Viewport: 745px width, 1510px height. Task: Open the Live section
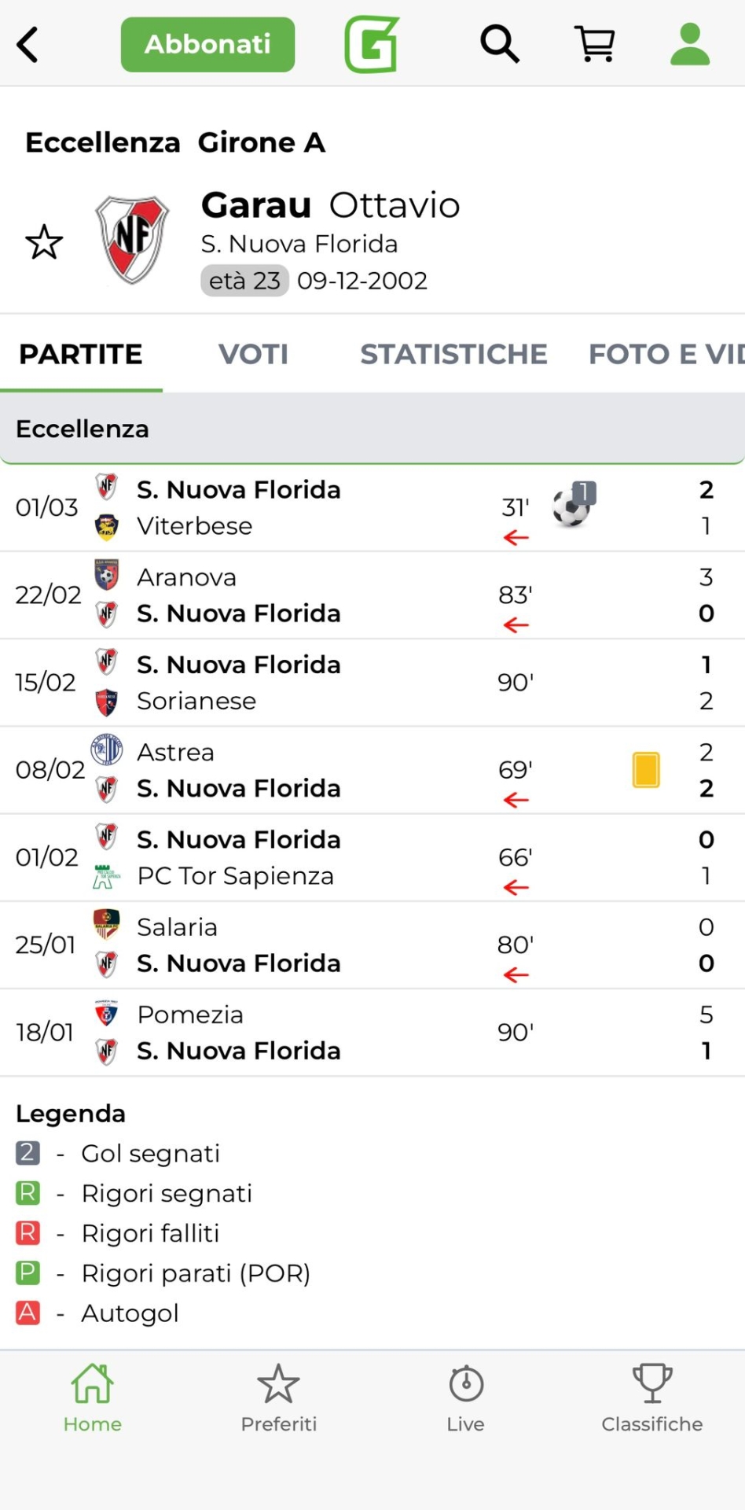[465, 1398]
